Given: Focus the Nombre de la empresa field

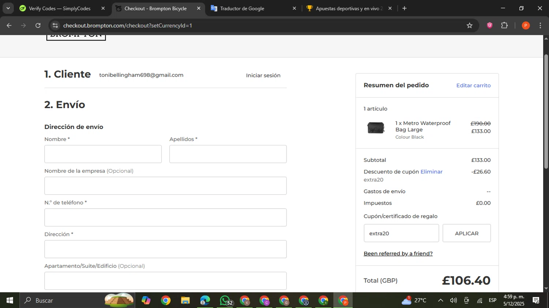Looking at the screenshot, I should pos(165,186).
